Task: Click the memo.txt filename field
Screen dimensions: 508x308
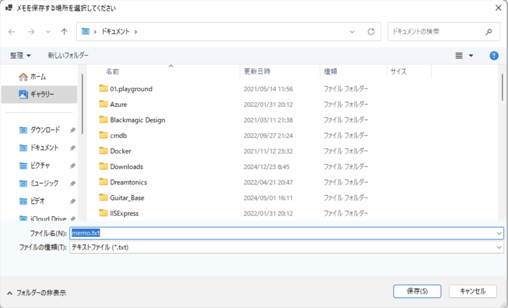Action: 283,233
